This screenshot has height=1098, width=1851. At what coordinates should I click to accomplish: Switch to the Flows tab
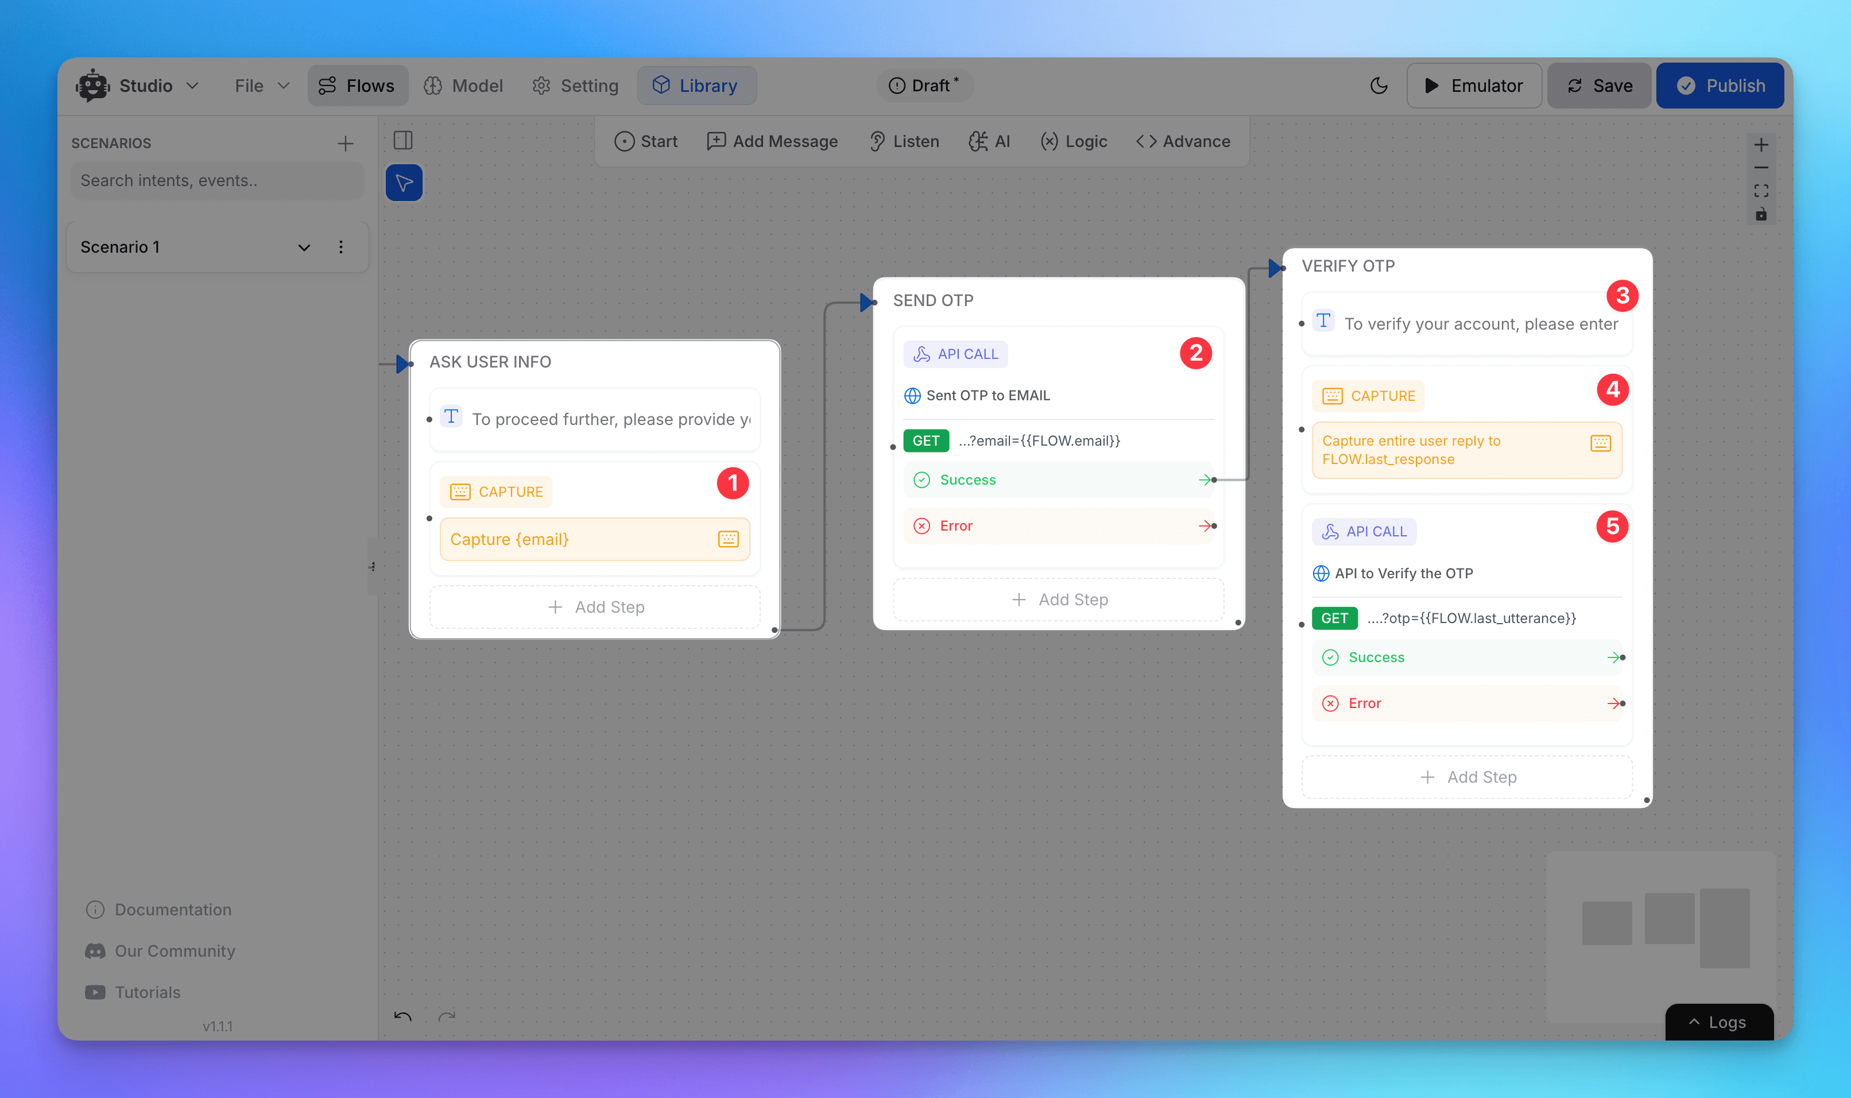357,86
